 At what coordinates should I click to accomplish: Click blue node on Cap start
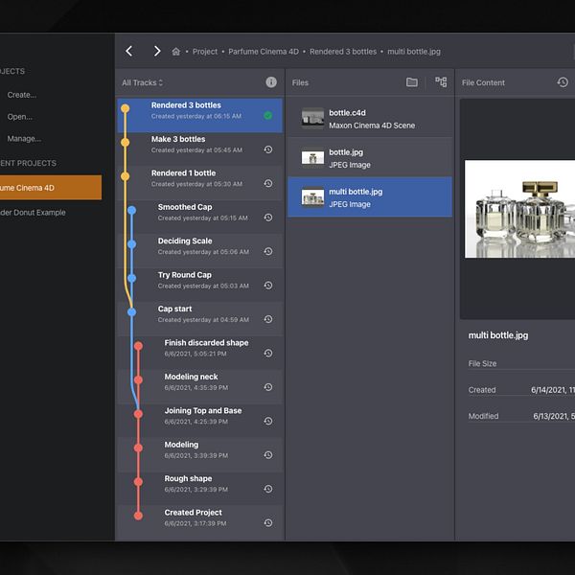[x=131, y=312]
